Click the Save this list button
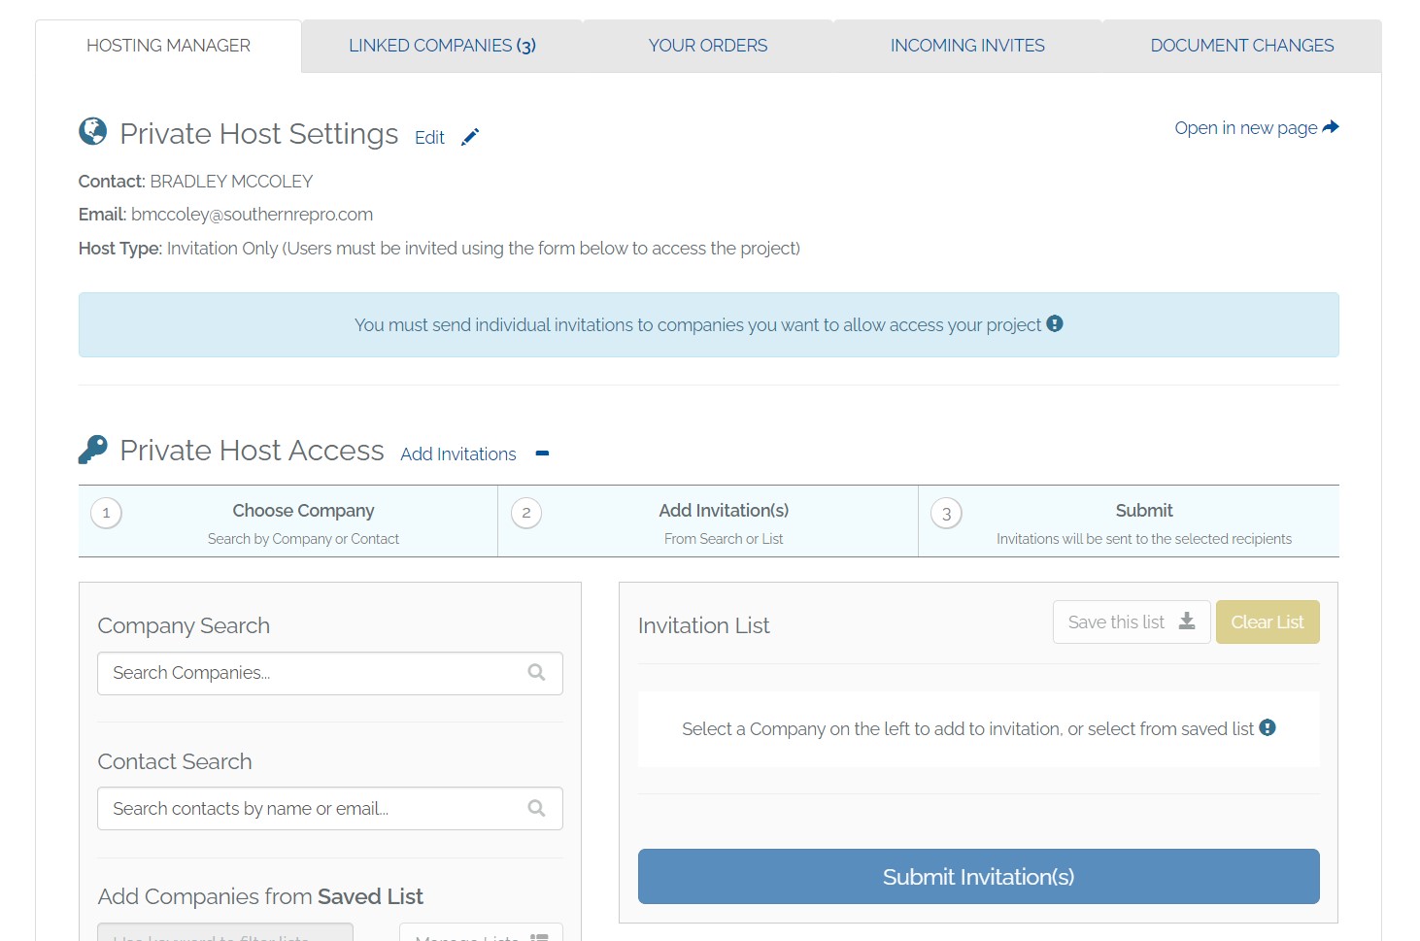This screenshot has width=1420, height=941. tap(1132, 622)
